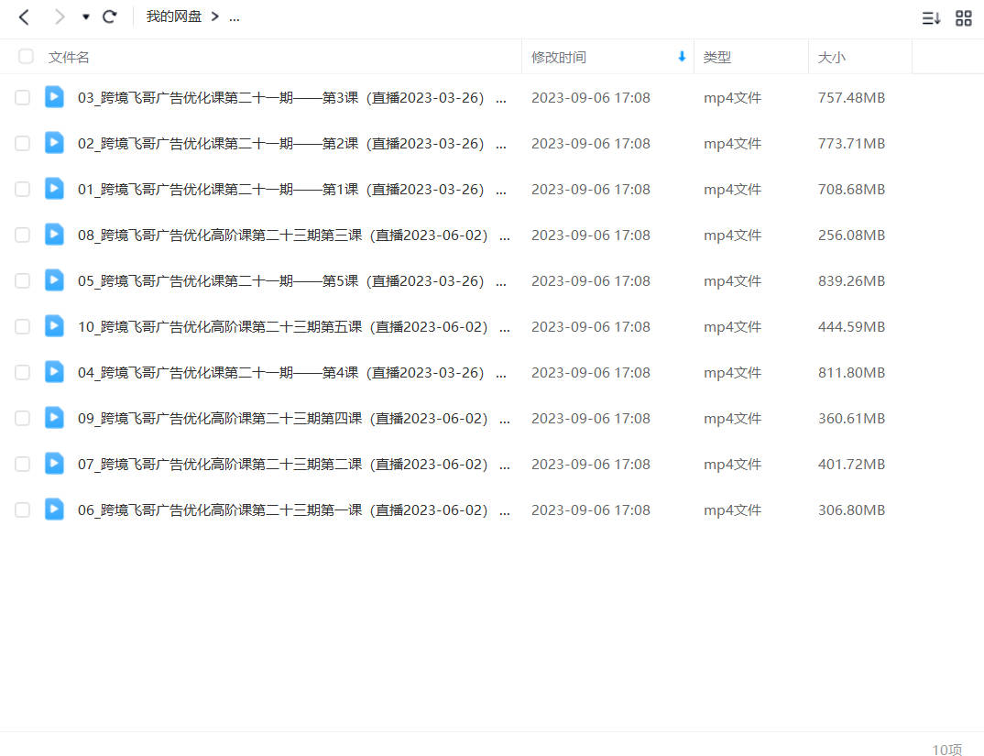Click the size value 811.80MB
Image resolution: width=984 pixels, height=756 pixels.
(851, 373)
